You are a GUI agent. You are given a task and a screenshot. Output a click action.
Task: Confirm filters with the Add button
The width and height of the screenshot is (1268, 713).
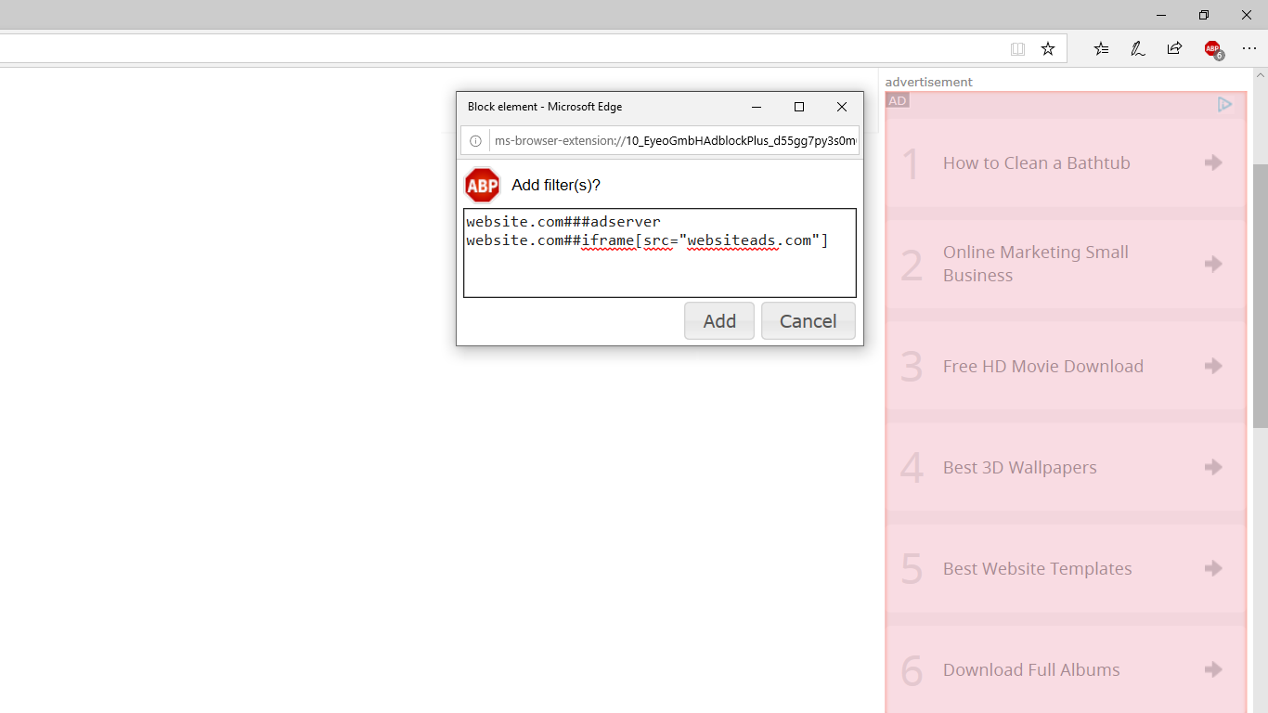click(718, 320)
